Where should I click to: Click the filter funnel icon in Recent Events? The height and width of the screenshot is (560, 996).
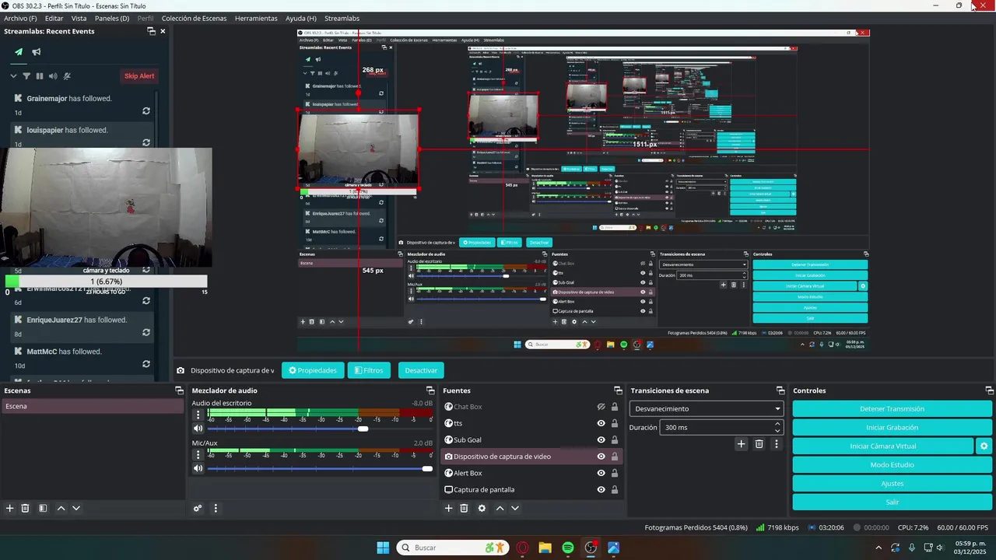pos(26,76)
